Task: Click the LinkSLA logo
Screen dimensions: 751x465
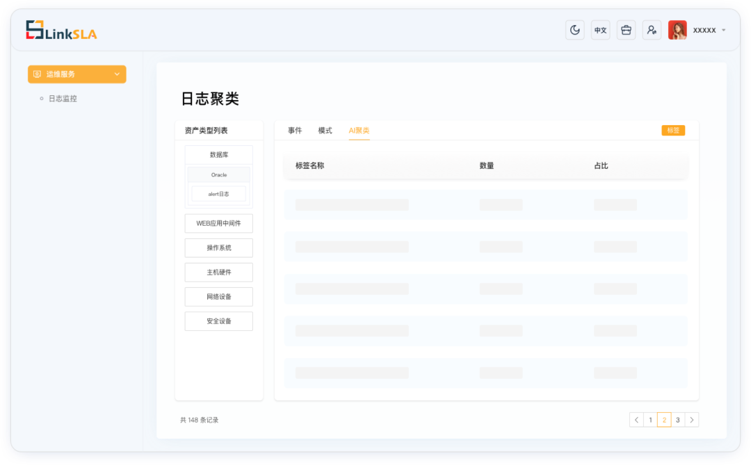Action: pyautogui.click(x=61, y=30)
